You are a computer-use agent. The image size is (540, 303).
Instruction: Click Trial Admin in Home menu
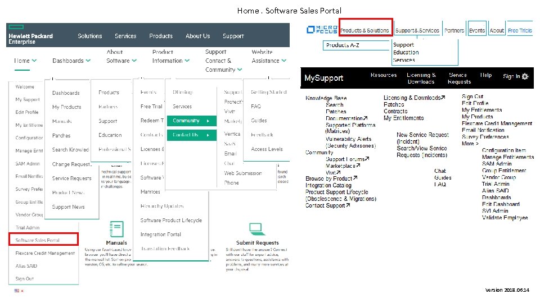point(27,227)
